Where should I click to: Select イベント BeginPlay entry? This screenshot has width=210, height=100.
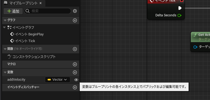coord(29,34)
